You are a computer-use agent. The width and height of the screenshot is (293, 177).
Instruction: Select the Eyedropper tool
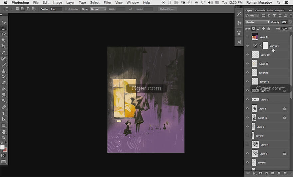(x=4, y=52)
